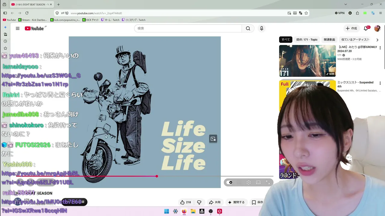This screenshot has height=216, width=385.
Task: Click the 作成 create button
Action: pyautogui.click(x=351, y=28)
